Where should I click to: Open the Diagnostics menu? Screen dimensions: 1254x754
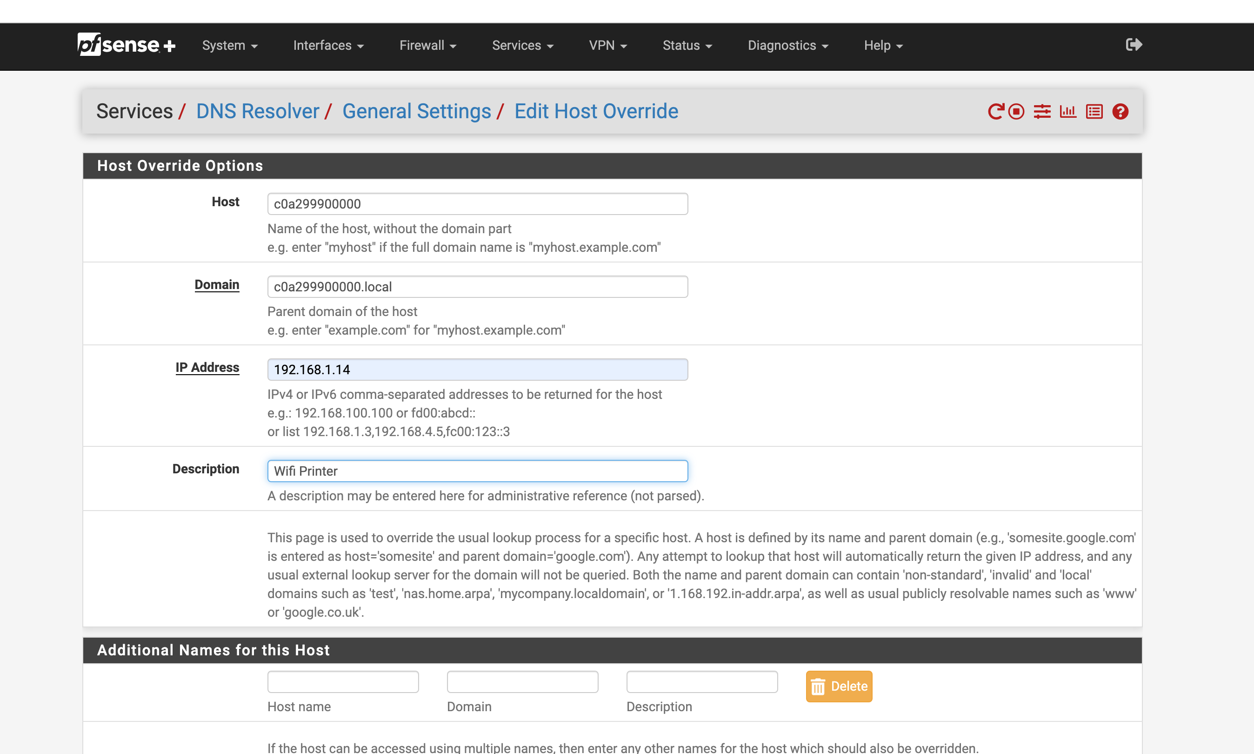point(787,46)
